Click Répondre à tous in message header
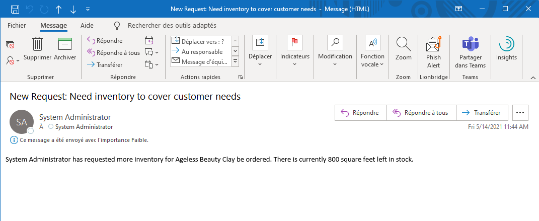Viewport: 539px width, 221px height. 421,113
